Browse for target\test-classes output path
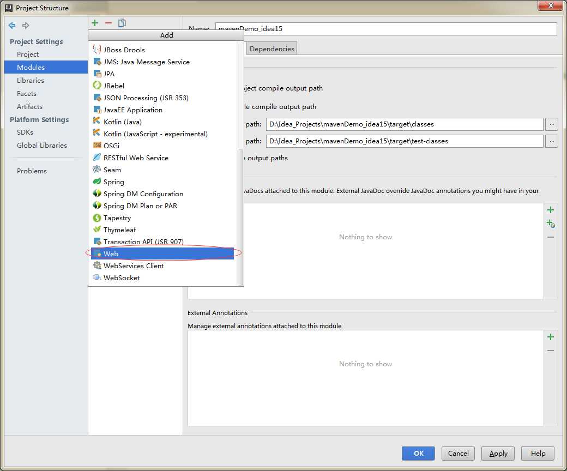This screenshot has height=471, width=567. (x=551, y=141)
